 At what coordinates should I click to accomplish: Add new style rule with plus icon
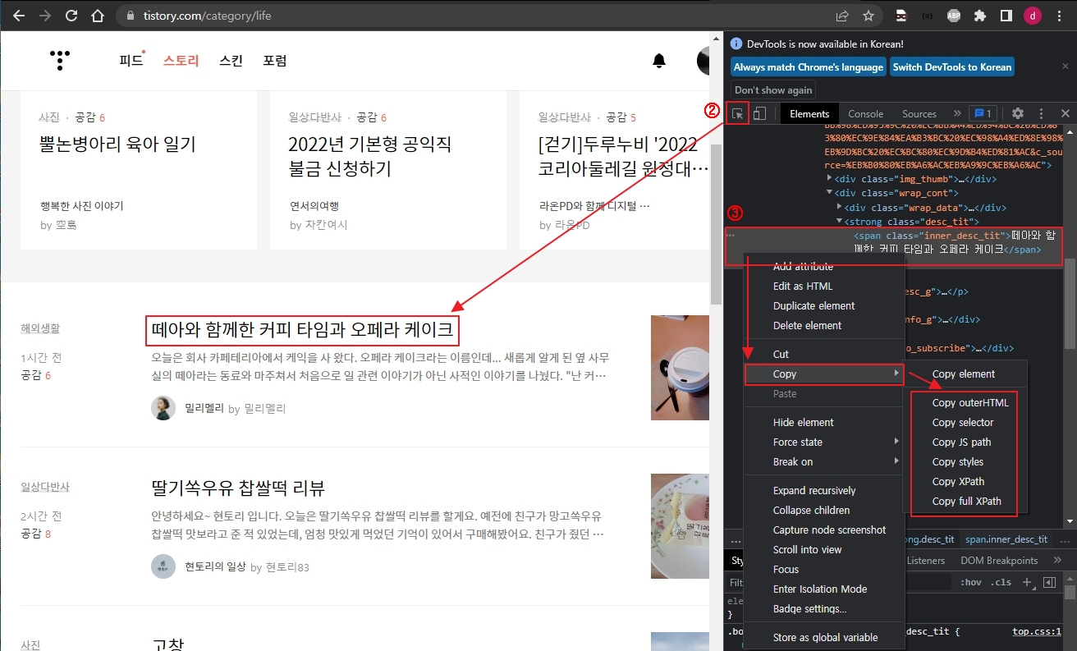[x=1027, y=582]
